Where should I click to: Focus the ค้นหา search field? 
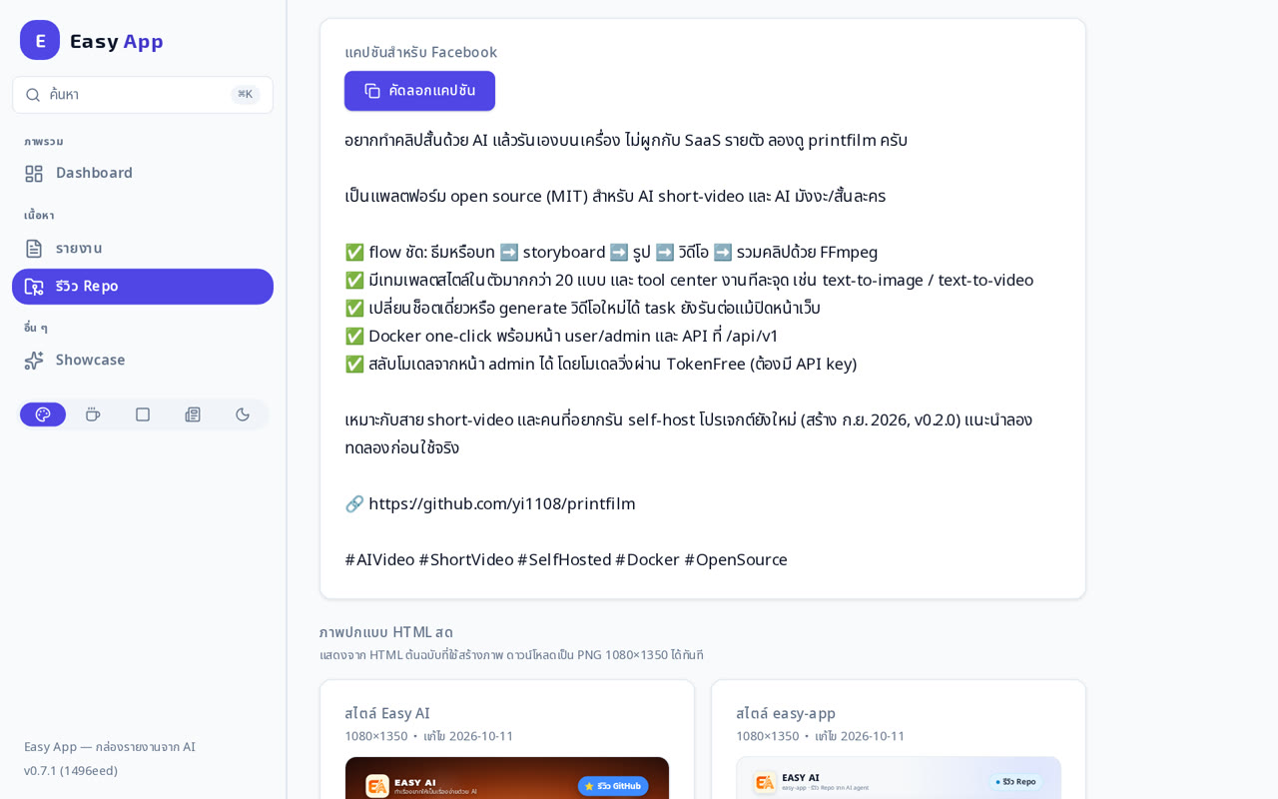pyautogui.click(x=143, y=95)
